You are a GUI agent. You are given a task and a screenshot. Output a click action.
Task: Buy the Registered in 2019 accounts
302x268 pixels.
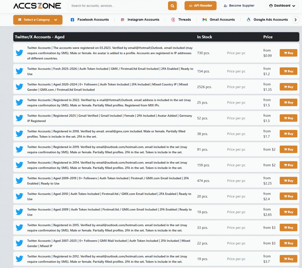pyautogui.click(x=288, y=149)
